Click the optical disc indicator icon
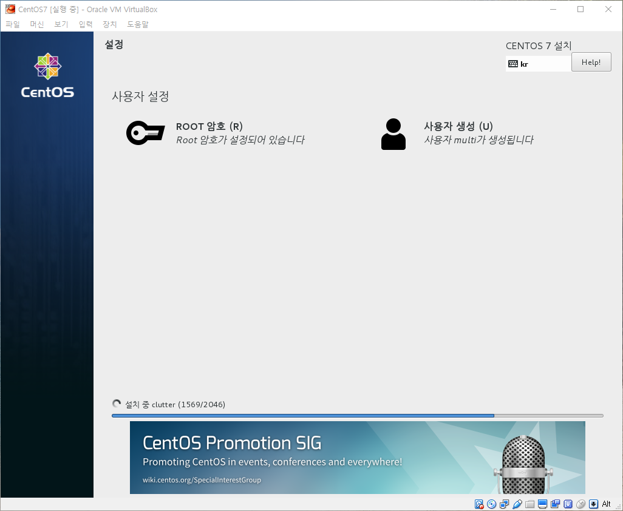 coord(491,504)
